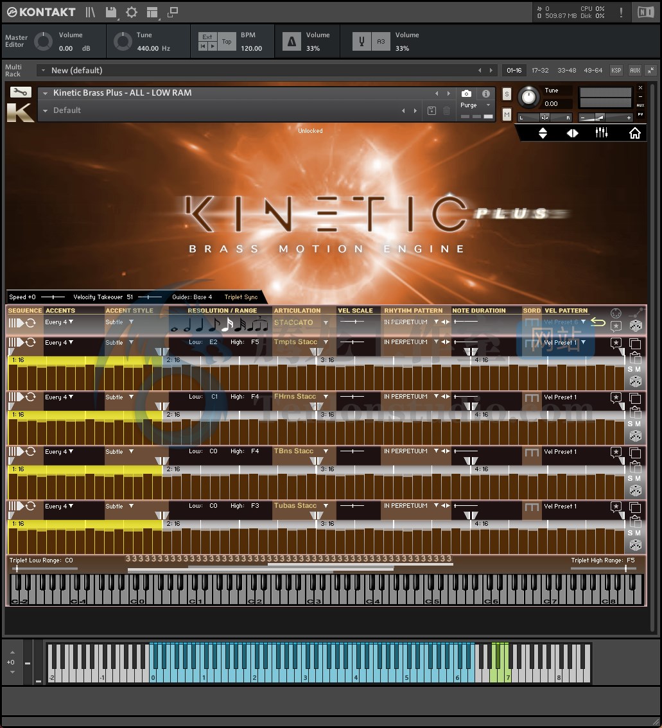The image size is (662, 728).
Task: Click the dice icon on FHrns Stacc row
Action: 636,436
